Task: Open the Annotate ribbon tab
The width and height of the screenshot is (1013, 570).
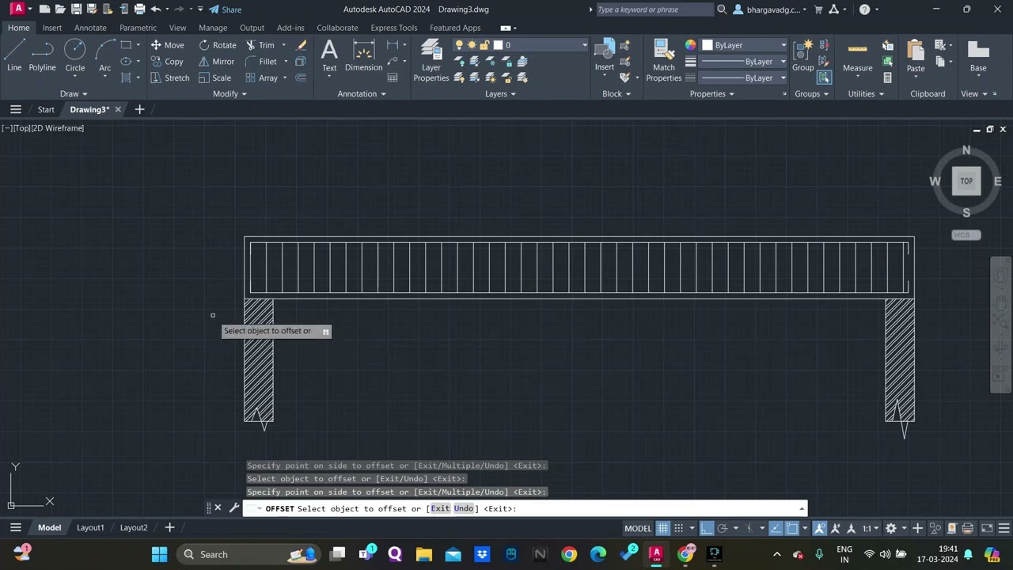Action: coord(90,28)
